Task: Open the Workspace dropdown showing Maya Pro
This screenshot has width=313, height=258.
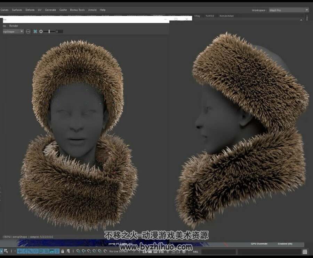Action: click(289, 10)
